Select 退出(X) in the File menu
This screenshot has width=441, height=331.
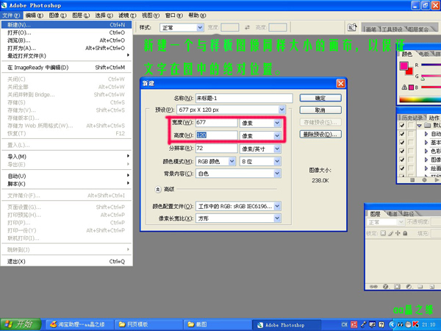click(x=66, y=261)
